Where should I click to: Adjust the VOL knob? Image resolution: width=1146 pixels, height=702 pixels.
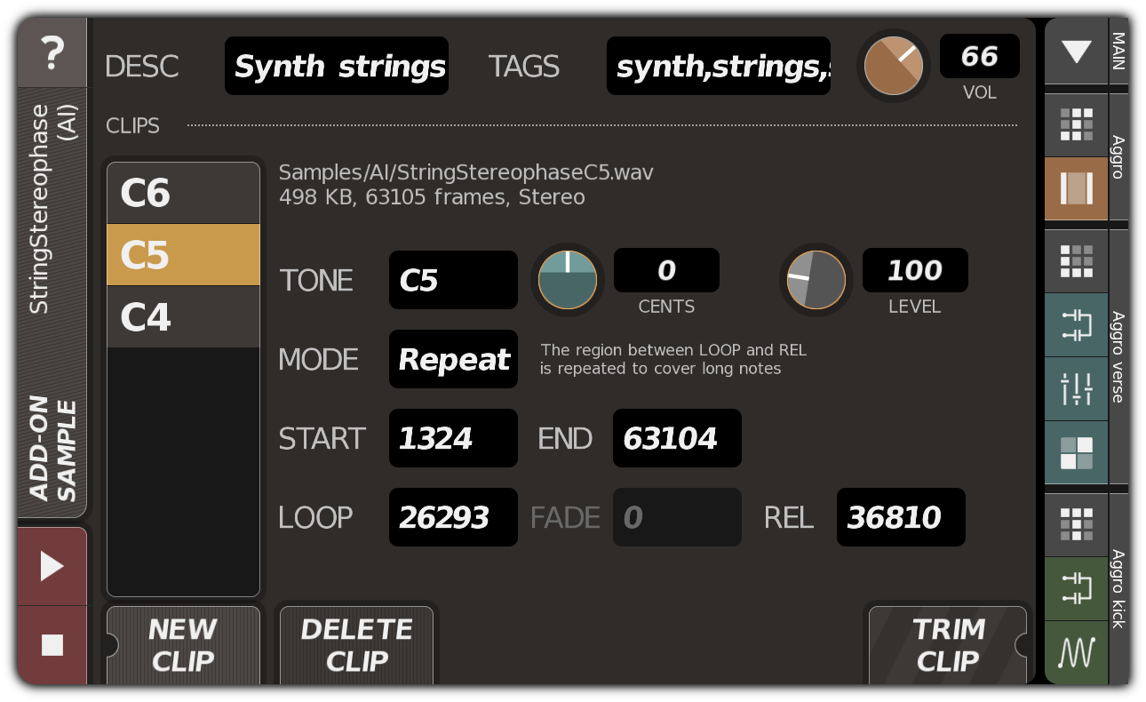point(893,65)
